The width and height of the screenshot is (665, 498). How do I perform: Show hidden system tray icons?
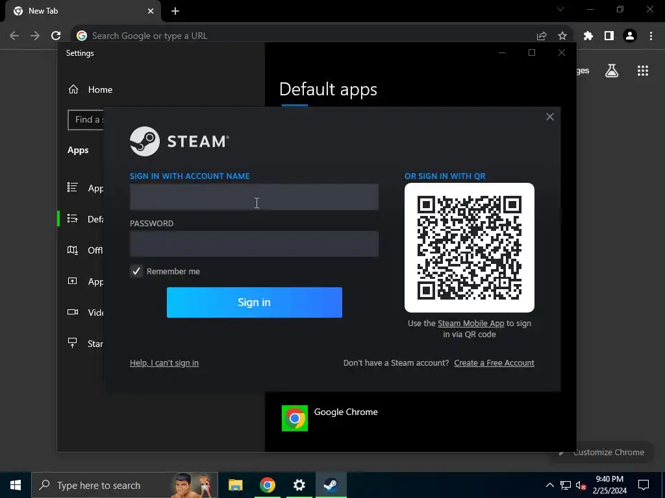549,485
